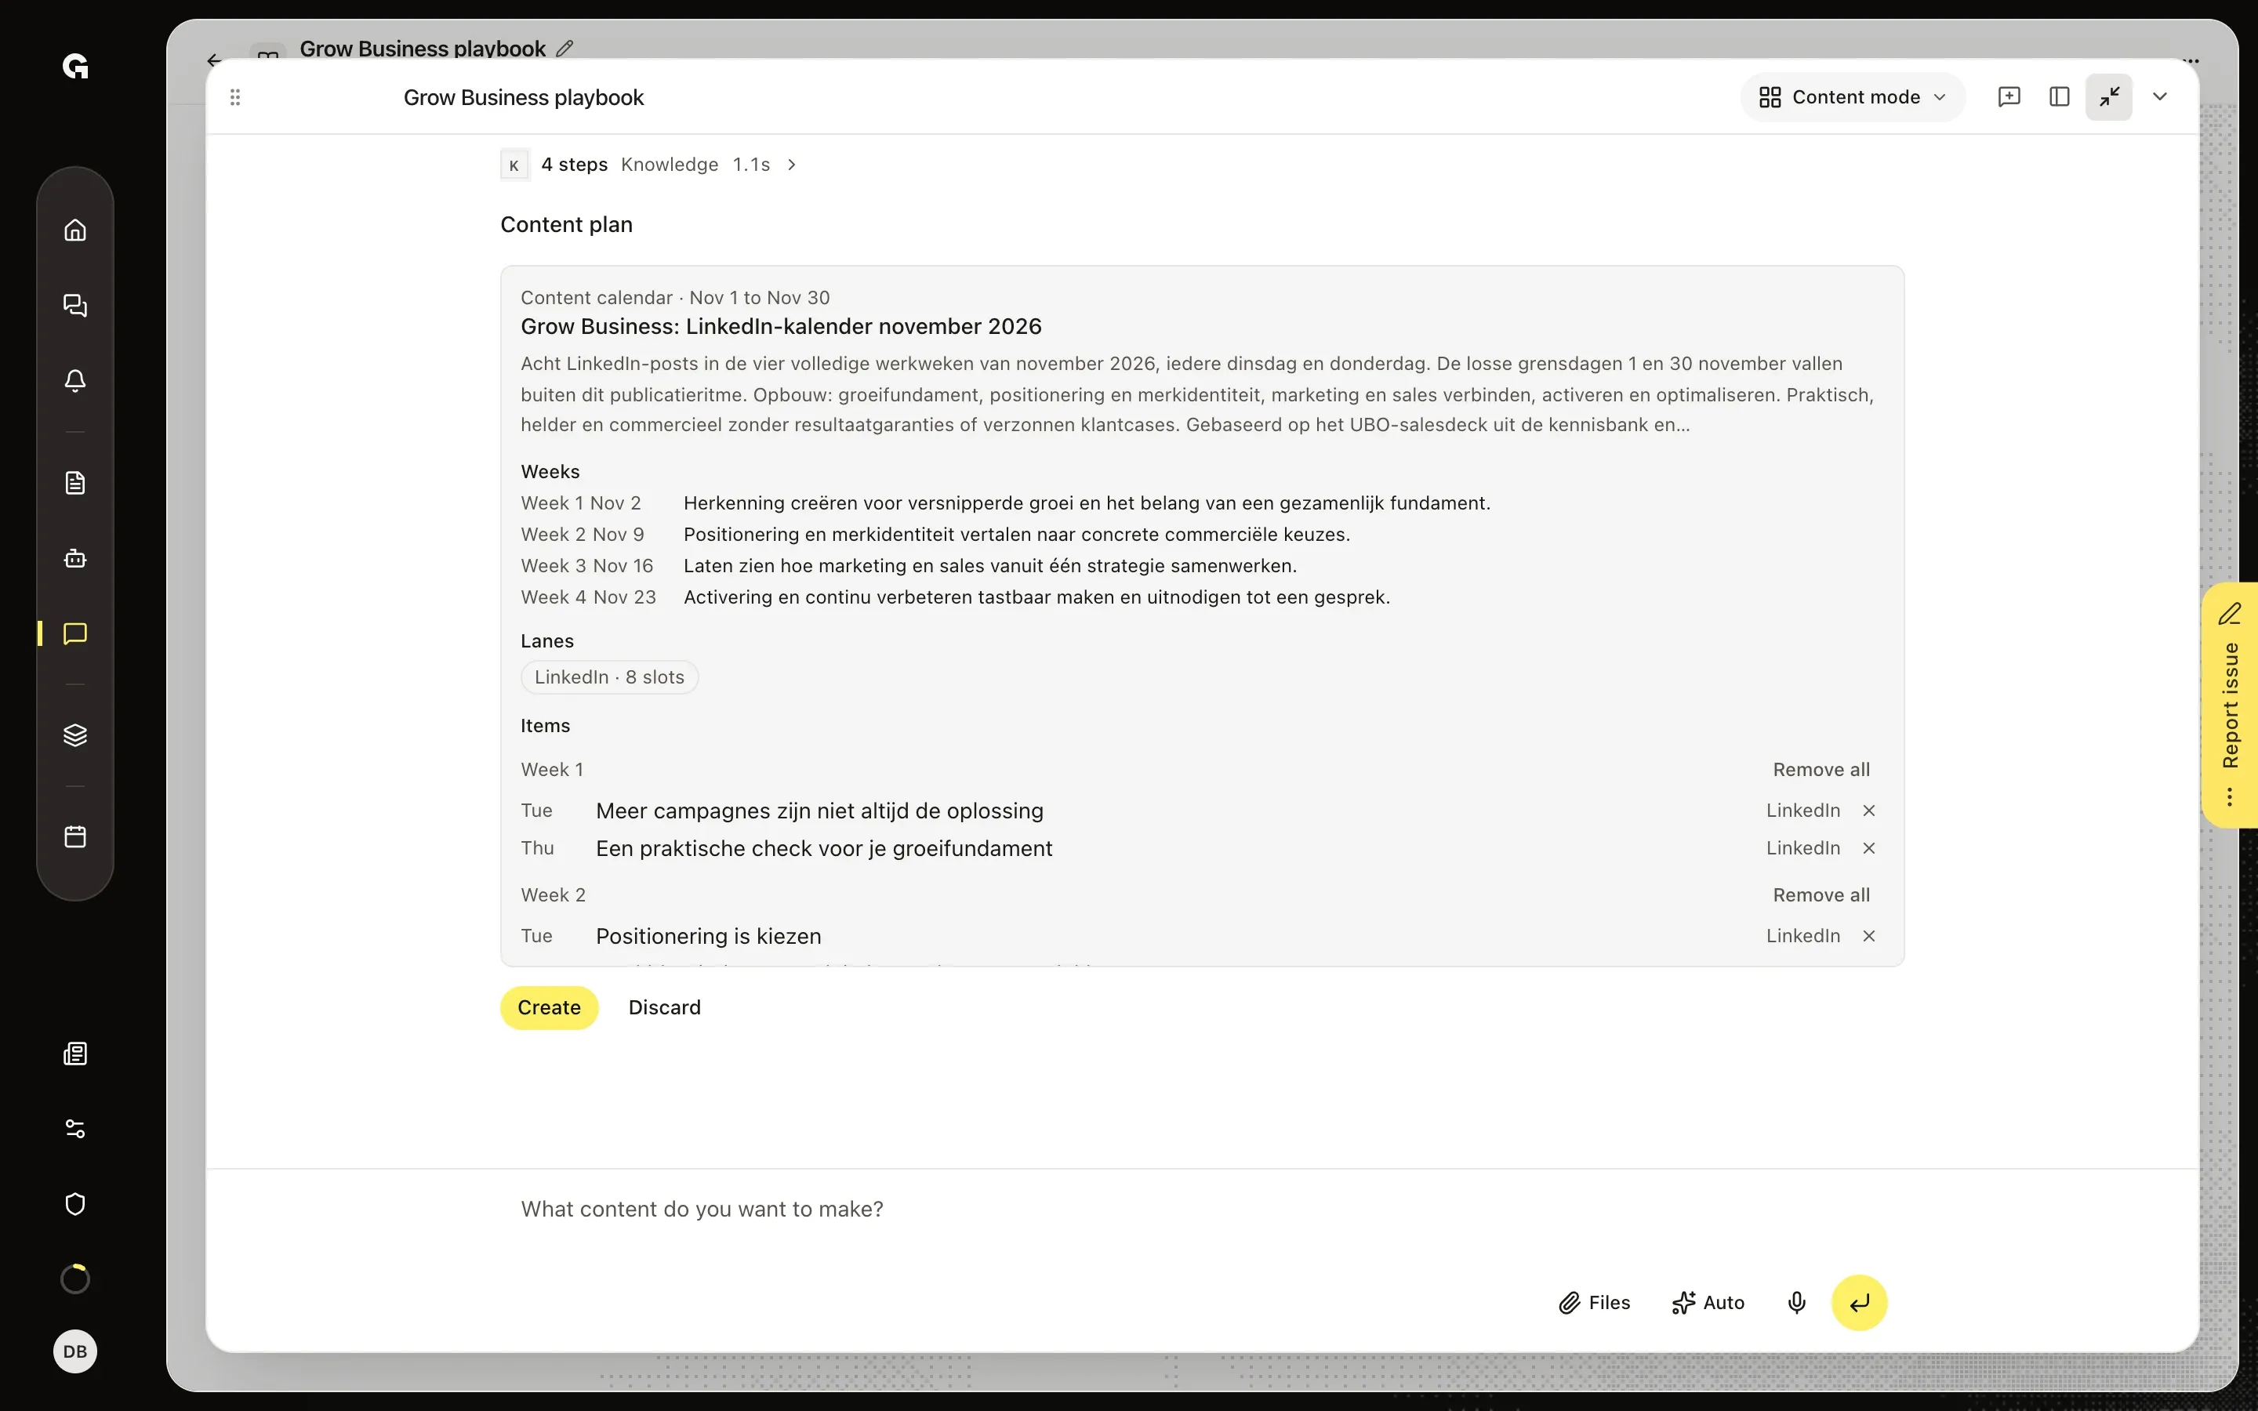This screenshot has height=1411, width=2258.
Task: Remove all items in Week 2
Action: coord(1821,895)
